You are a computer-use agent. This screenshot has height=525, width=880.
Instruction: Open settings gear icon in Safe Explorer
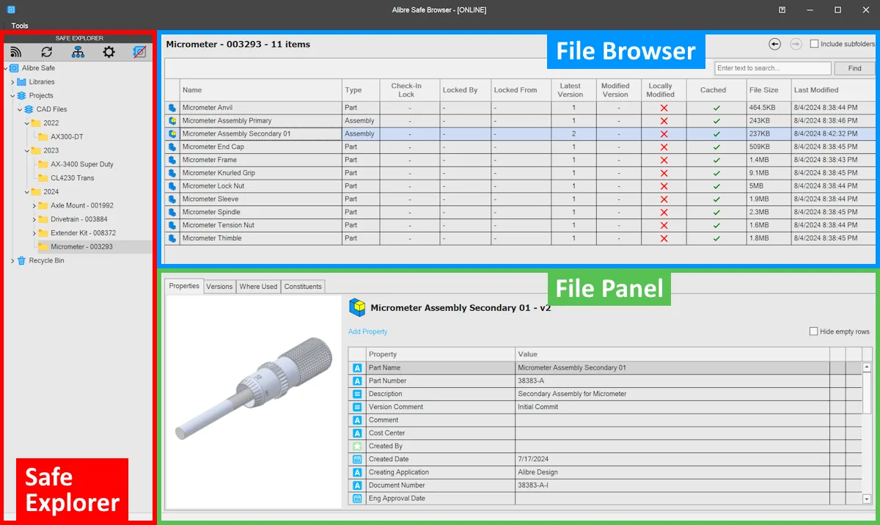tap(109, 52)
